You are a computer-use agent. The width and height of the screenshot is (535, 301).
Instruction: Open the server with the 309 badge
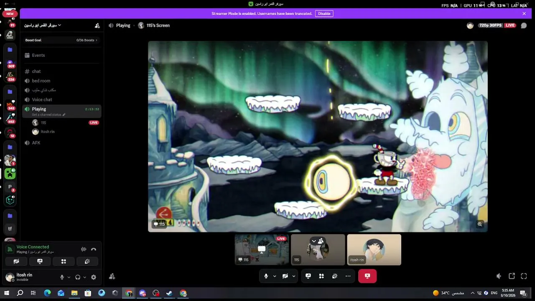(10, 64)
